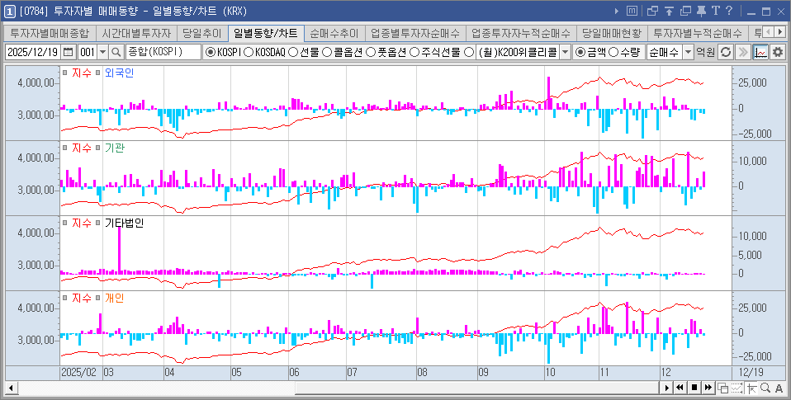Select the KOSPI radio button
The width and height of the screenshot is (791, 400).
[211, 53]
